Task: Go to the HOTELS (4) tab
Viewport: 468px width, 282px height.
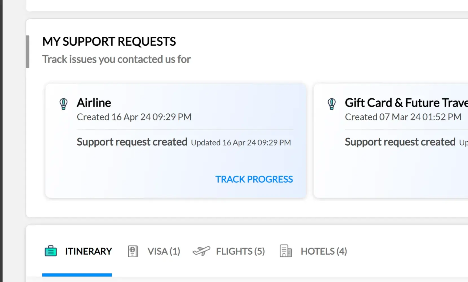Action: pos(324,251)
